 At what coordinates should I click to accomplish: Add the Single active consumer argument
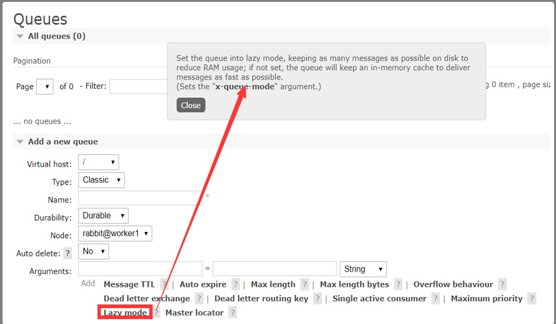pos(380,299)
